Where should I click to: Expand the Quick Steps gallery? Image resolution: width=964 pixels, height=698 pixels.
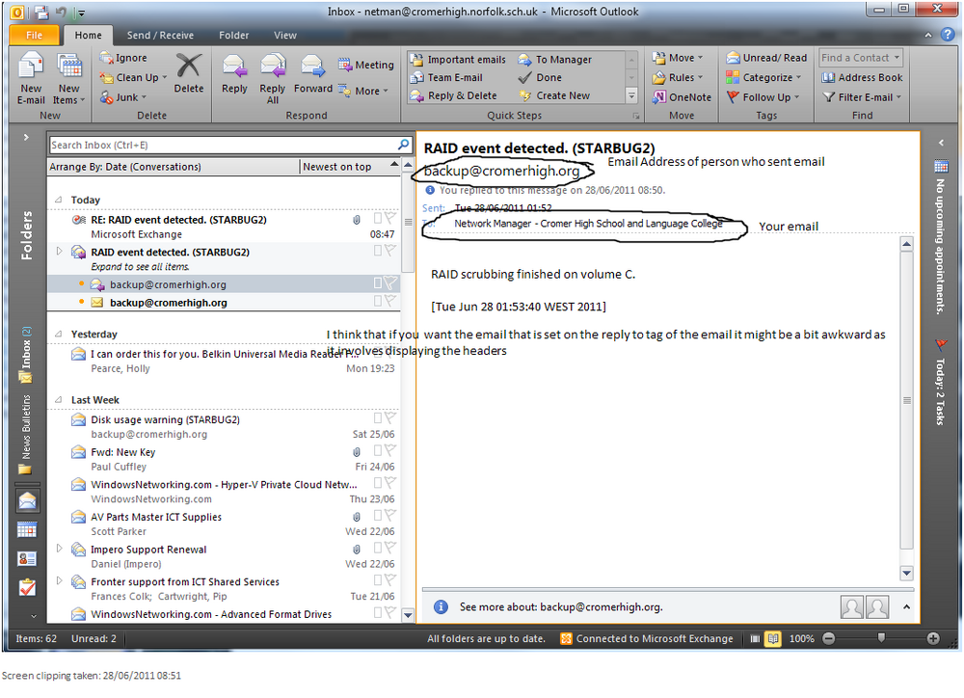(x=631, y=96)
